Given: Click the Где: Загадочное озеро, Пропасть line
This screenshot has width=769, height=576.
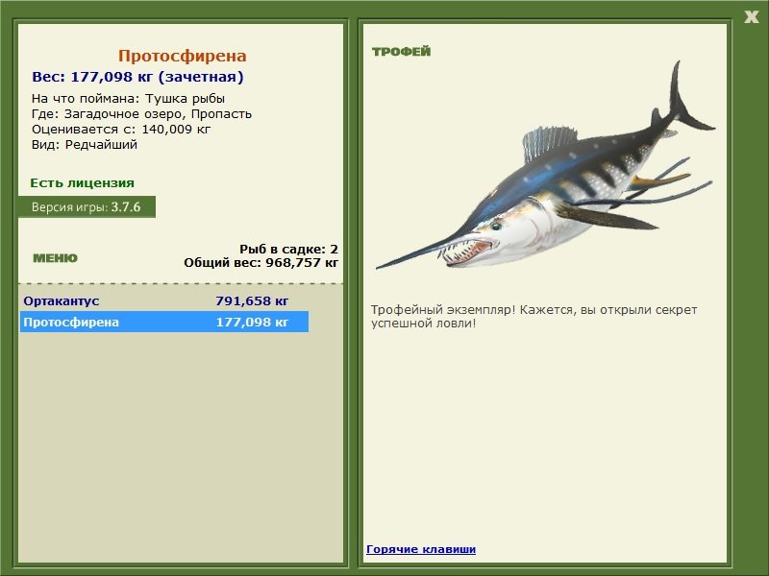Looking at the screenshot, I should tap(141, 114).
